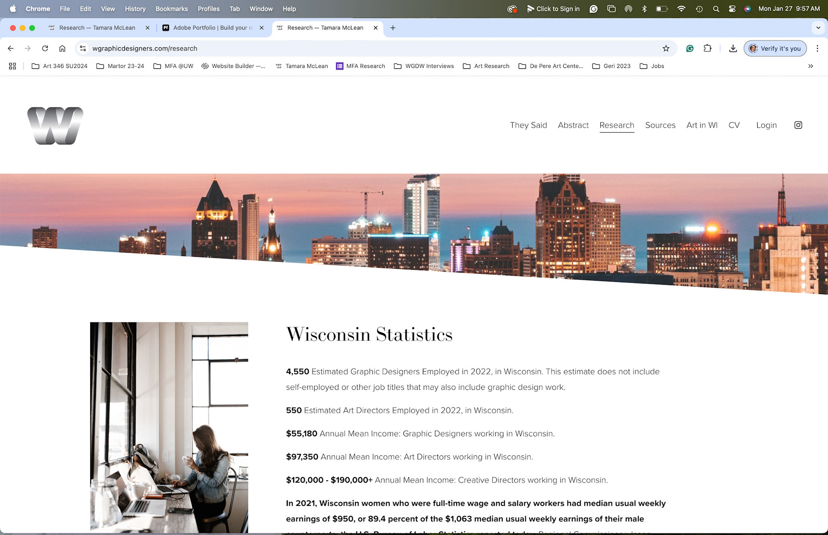Open the Time Machine menu bar icon
Viewport: 828px width, 535px height.
coord(699,9)
